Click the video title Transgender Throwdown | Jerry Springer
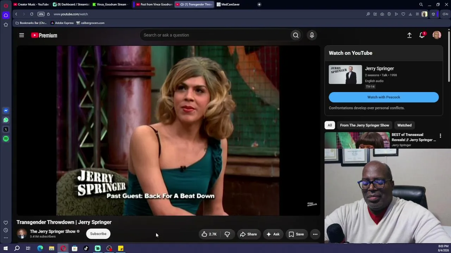451x253 pixels. (x=64, y=222)
